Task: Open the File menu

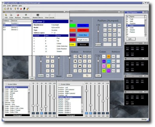Action: (x=4, y=6)
